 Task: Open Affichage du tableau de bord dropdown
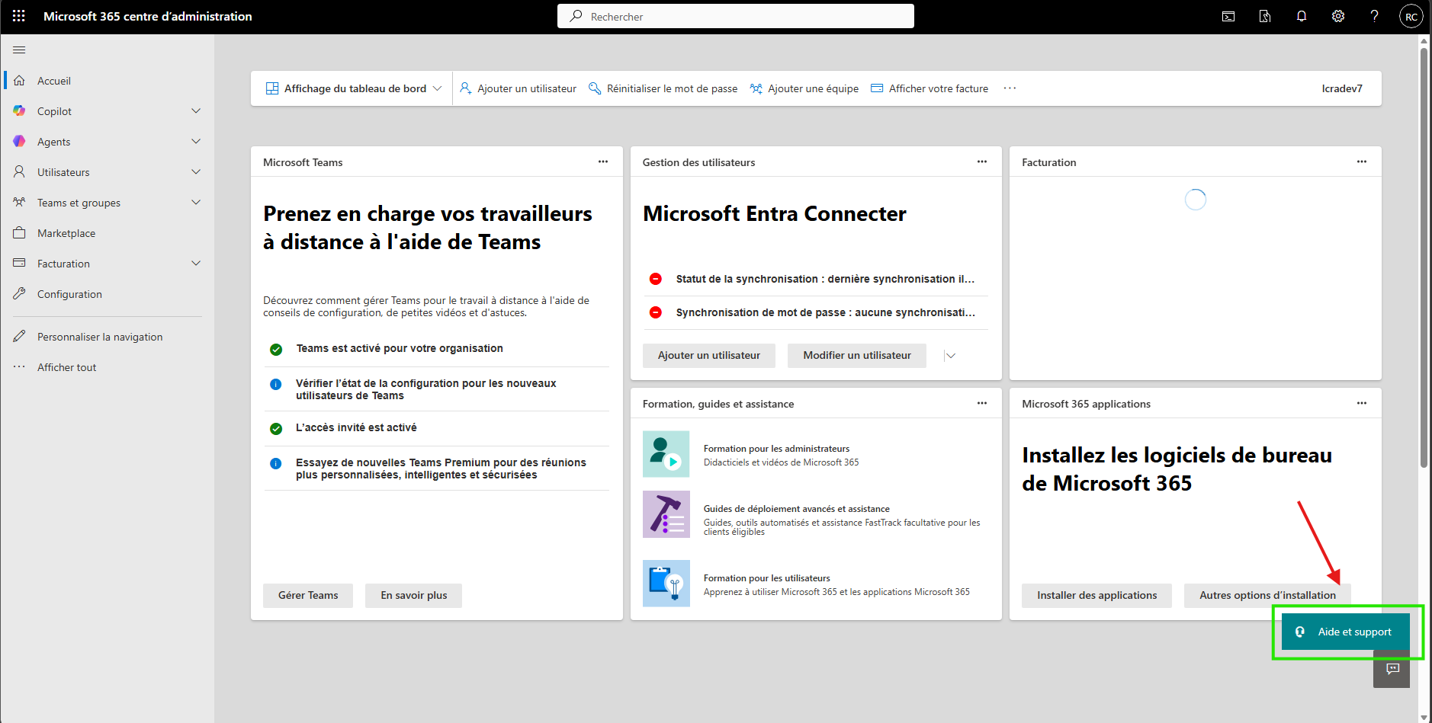coord(354,88)
